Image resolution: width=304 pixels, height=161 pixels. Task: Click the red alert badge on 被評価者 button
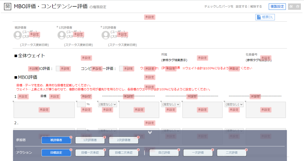click(71, 137)
